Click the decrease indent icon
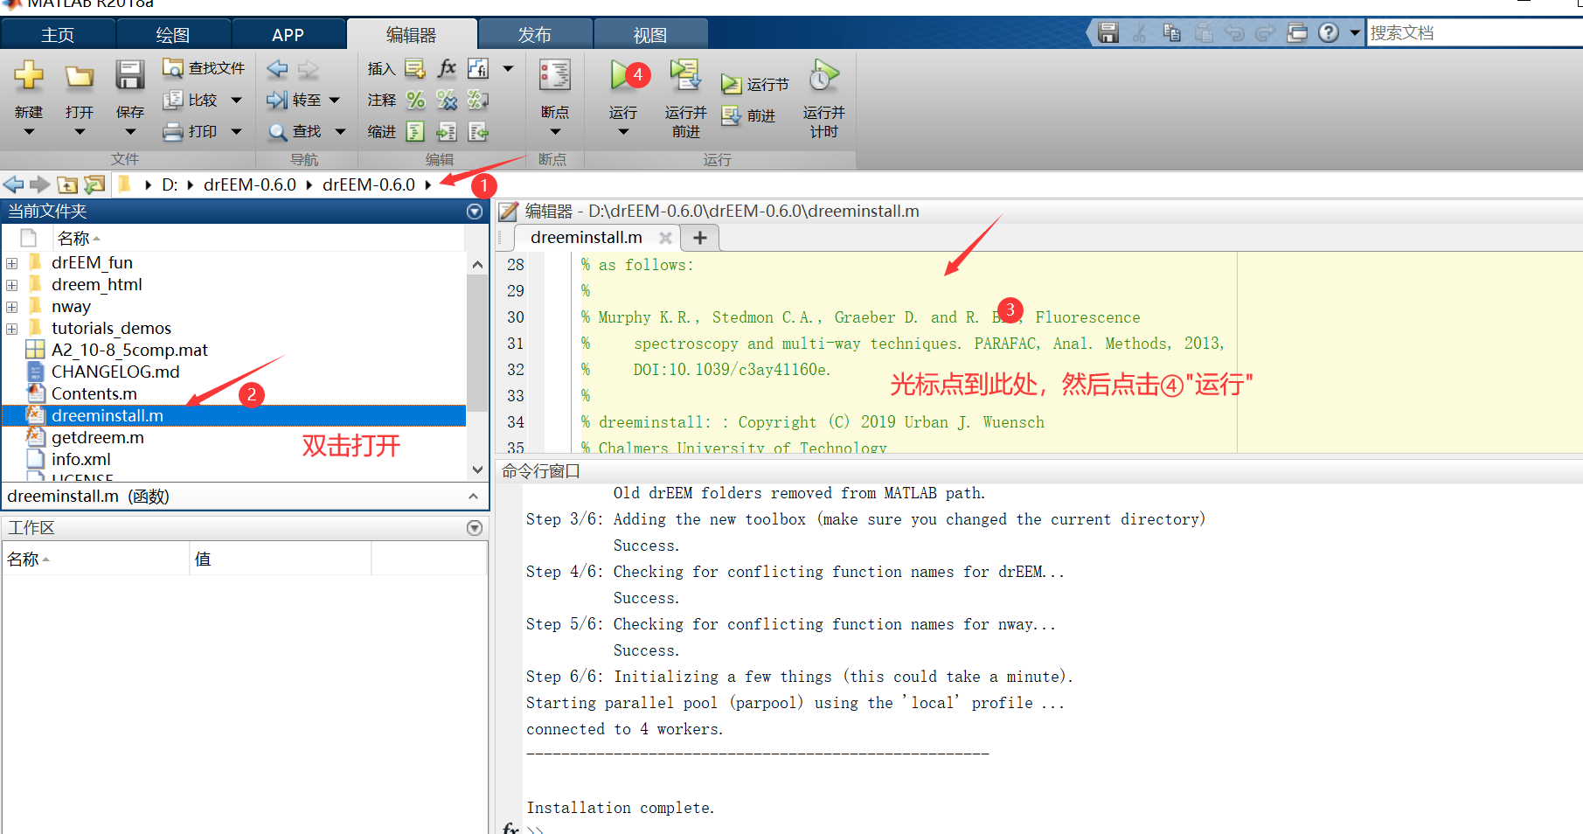The width and height of the screenshot is (1583, 834). 478,132
